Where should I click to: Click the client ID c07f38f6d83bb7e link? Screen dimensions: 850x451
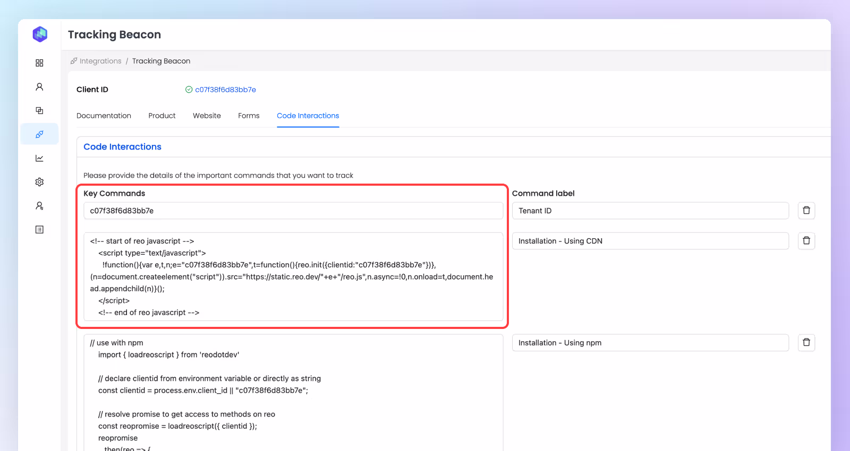pos(225,90)
